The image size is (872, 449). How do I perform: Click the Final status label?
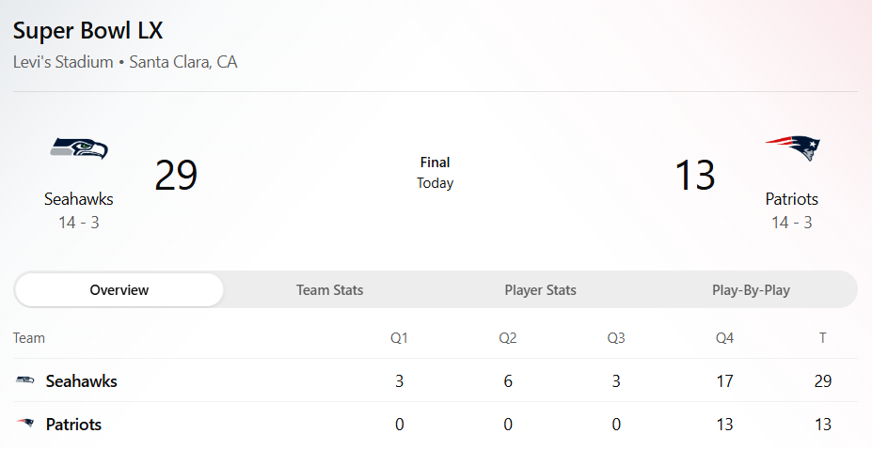435,163
